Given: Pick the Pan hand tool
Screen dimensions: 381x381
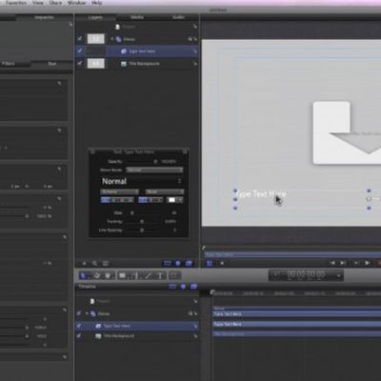Looking at the screenshot, I should click(x=108, y=275).
